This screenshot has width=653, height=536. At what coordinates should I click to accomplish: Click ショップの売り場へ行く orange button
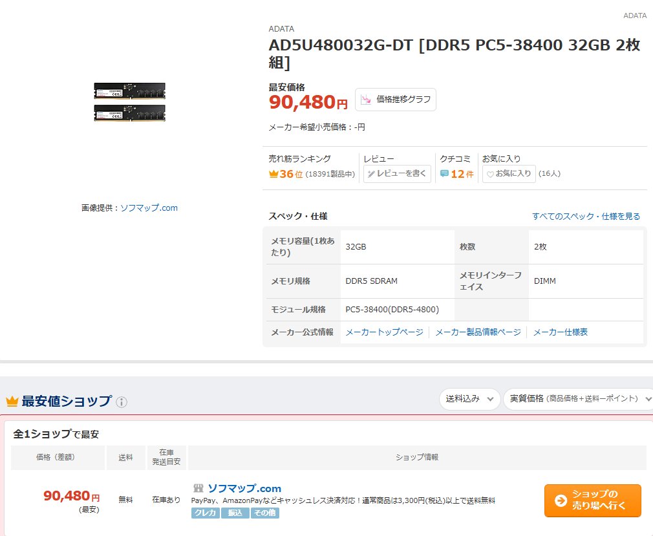(593, 500)
